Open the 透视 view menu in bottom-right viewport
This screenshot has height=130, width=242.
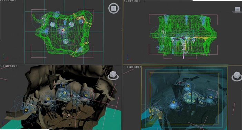click(131, 67)
